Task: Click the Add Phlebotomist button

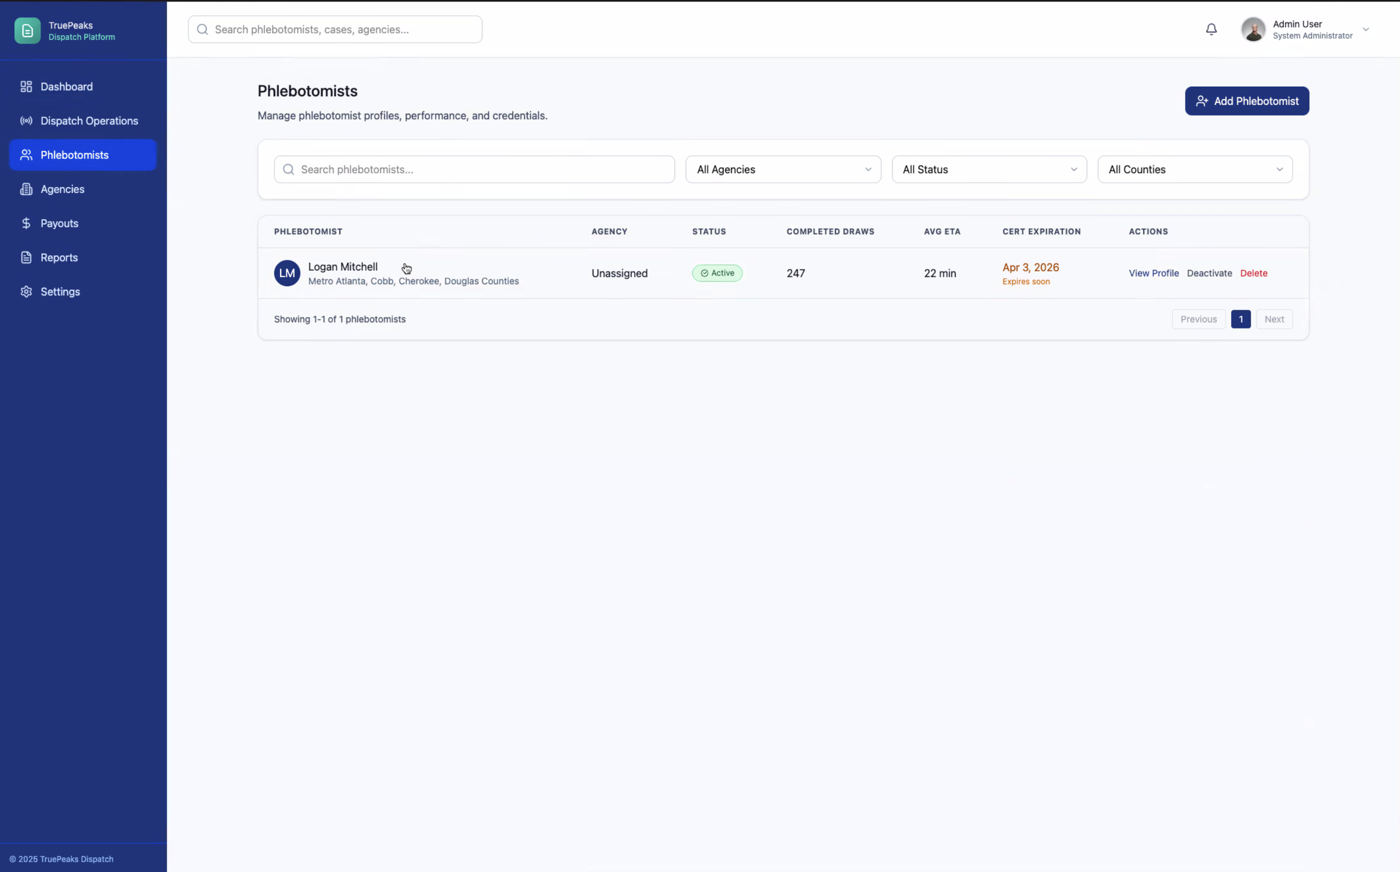Action: [x=1247, y=101]
